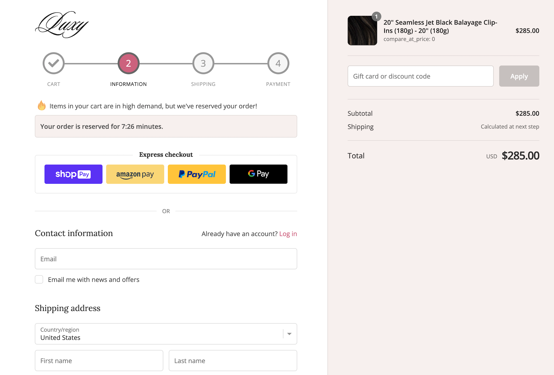Jump to Shipping step number 3
The height and width of the screenshot is (375, 554).
203,63
